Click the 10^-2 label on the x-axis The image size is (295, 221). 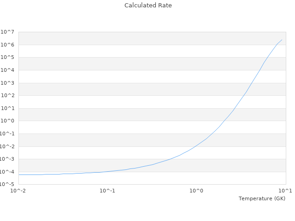[x=18, y=191]
